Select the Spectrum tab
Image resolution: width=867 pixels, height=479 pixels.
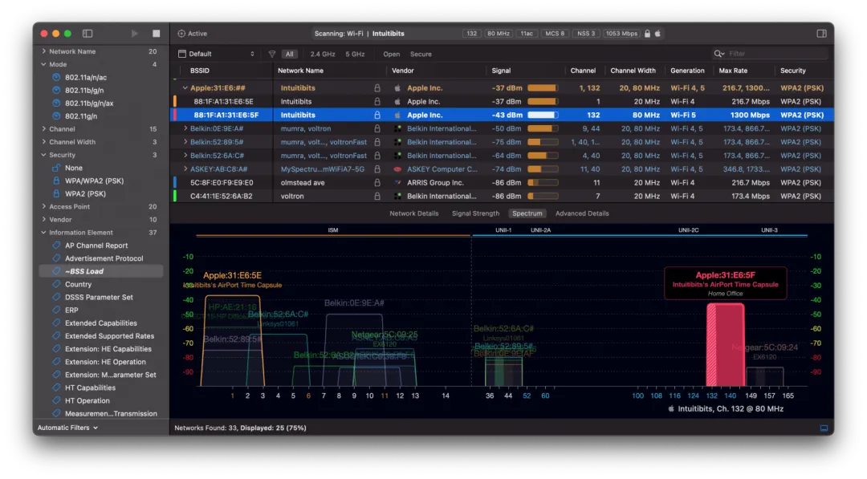point(527,213)
